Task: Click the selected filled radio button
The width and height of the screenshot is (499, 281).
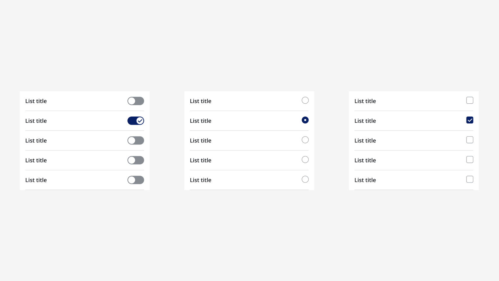Action: coord(305,120)
